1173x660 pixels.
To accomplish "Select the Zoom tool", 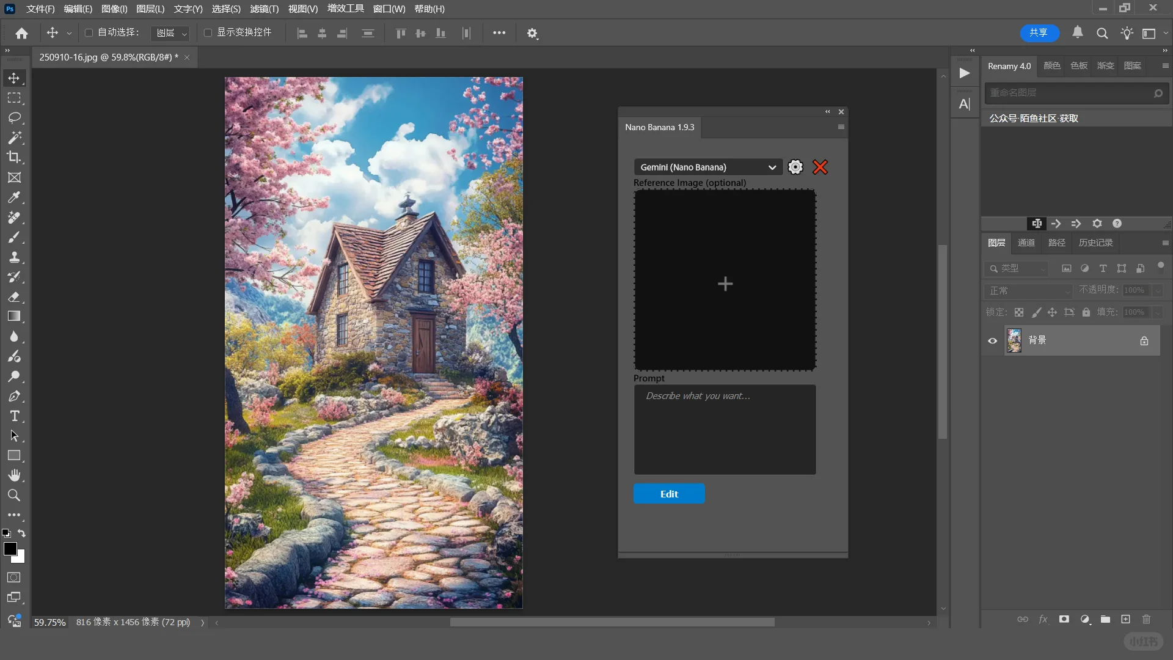I will [14, 495].
